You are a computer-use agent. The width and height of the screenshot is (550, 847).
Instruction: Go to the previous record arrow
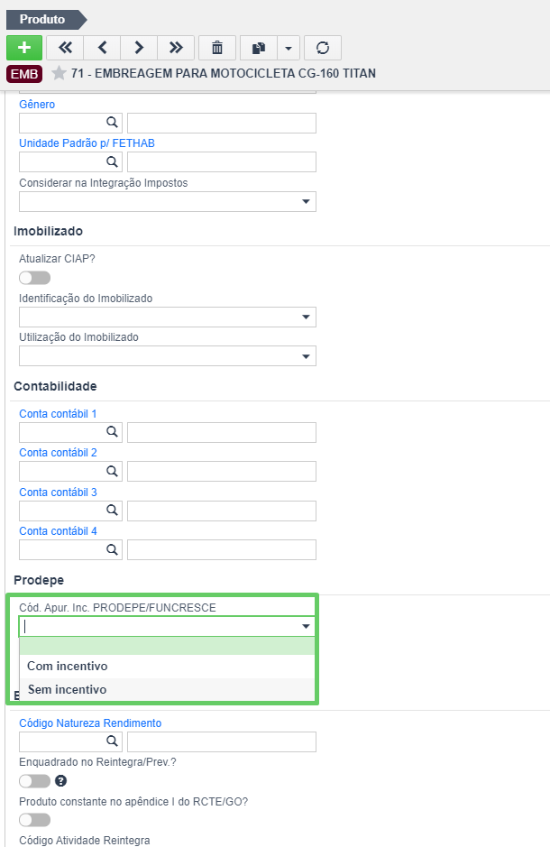[102, 48]
